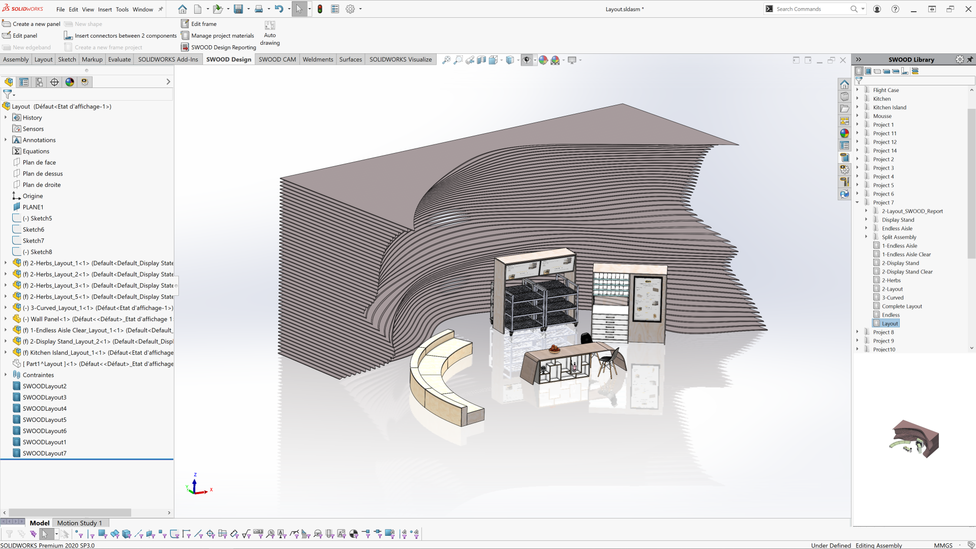
Task: Click the View Settings monitor icon
Action: point(572,60)
